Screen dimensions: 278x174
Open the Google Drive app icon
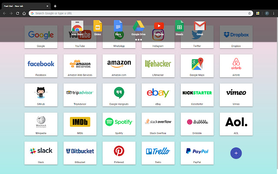(x=139, y=28)
